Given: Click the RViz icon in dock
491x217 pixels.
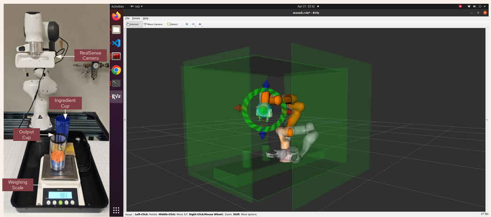Looking at the screenshot, I should point(116,97).
